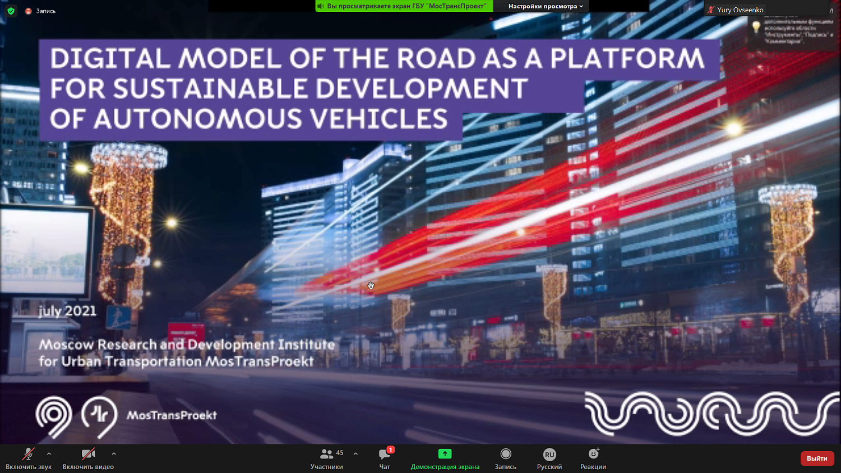Leave the meeting with Выйти
841x473 pixels.
[816, 458]
